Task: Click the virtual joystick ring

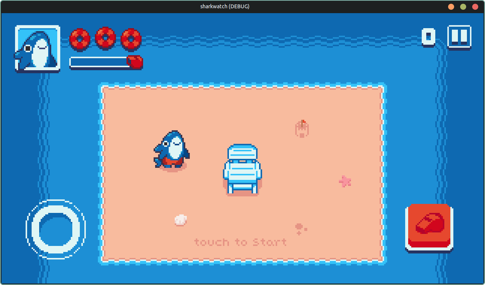Action: pos(56,229)
